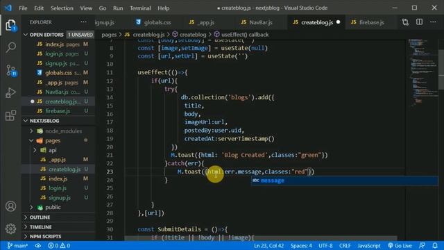This screenshot has width=444, height=250.
Task: Open errors and warnings problems indicator
Action: tap(59, 245)
